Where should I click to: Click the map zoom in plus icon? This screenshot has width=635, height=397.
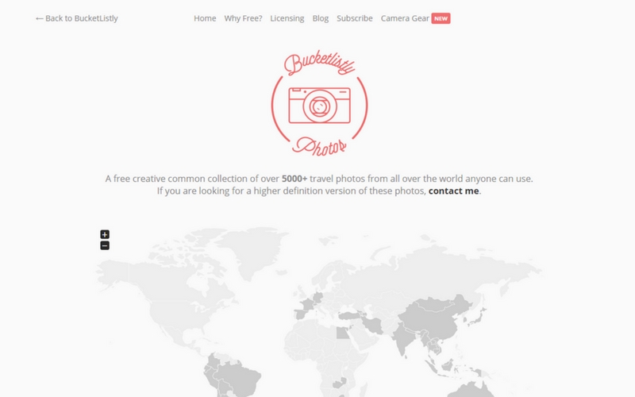105,234
